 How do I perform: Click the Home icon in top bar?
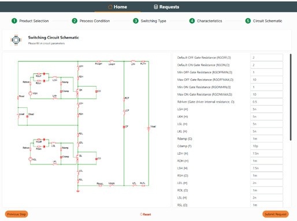pos(110,7)
